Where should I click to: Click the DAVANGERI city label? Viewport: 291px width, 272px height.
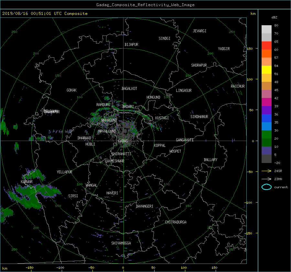tap(145, 206)
